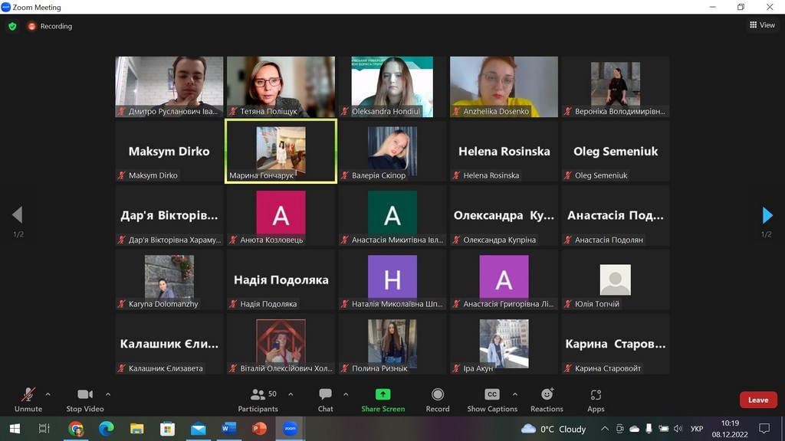Image resolution: width=785 pixels, height=441 pixels.
Task: Open the View layout menu
Action: 762,25
